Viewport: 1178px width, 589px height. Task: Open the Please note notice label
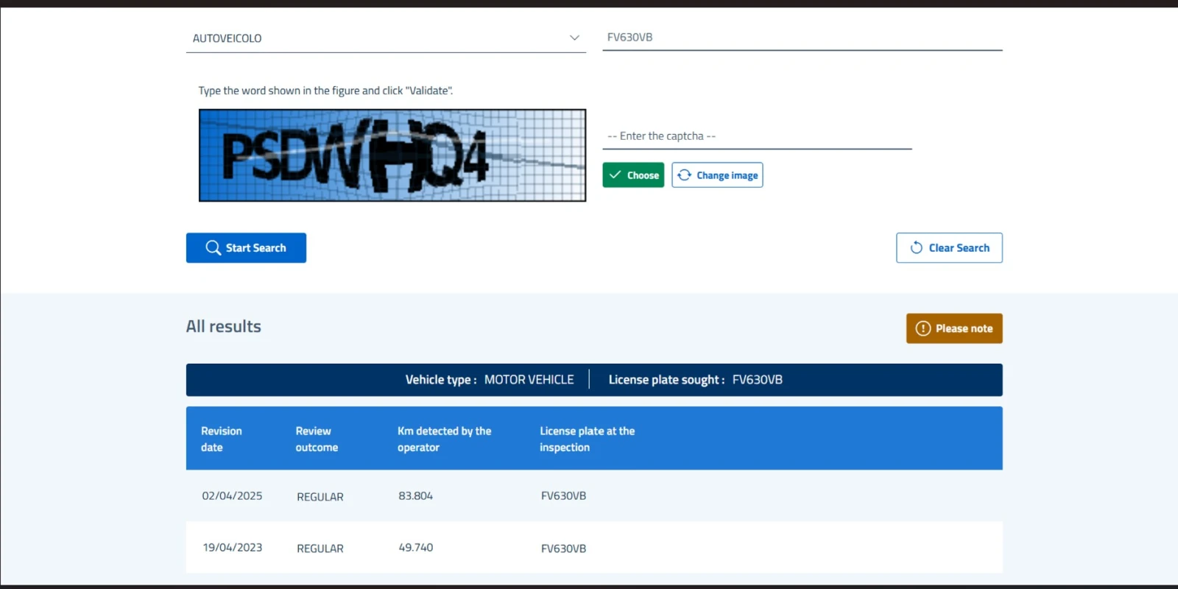964,328
